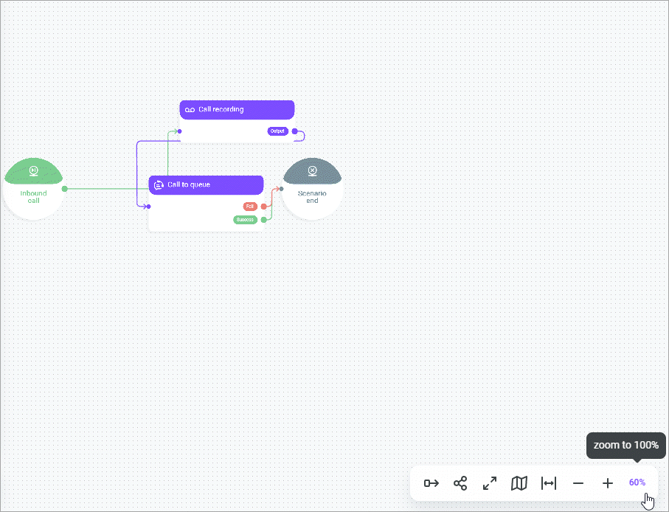Click the voicemail icon on Call recording
The height and width of the screenshot is (512, 669).
pyautogui.click(x=190, y=110)
